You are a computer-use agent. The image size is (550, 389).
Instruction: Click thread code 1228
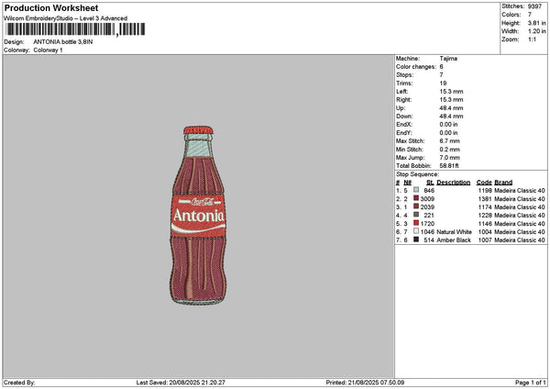coord(485,216)
